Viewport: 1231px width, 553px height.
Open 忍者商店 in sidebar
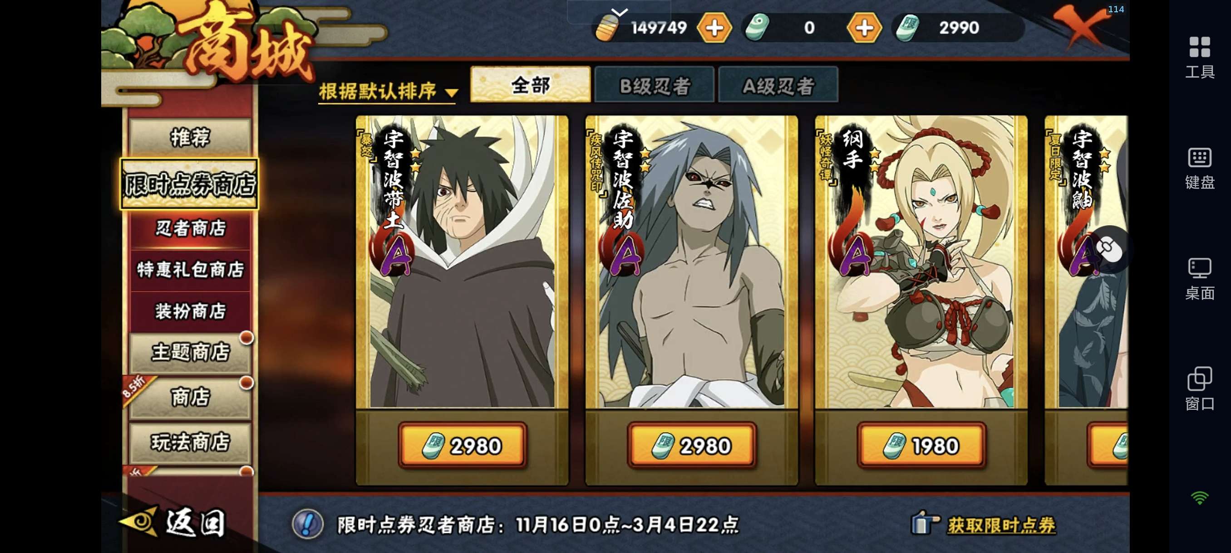click(190, 228)
